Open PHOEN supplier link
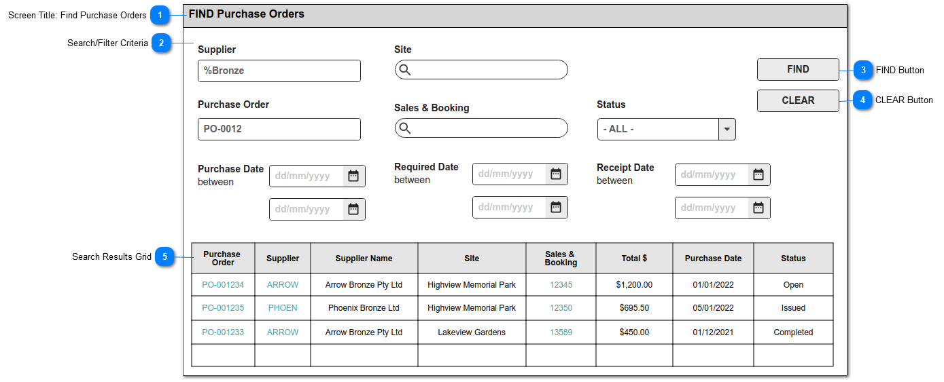 point(283,308)
